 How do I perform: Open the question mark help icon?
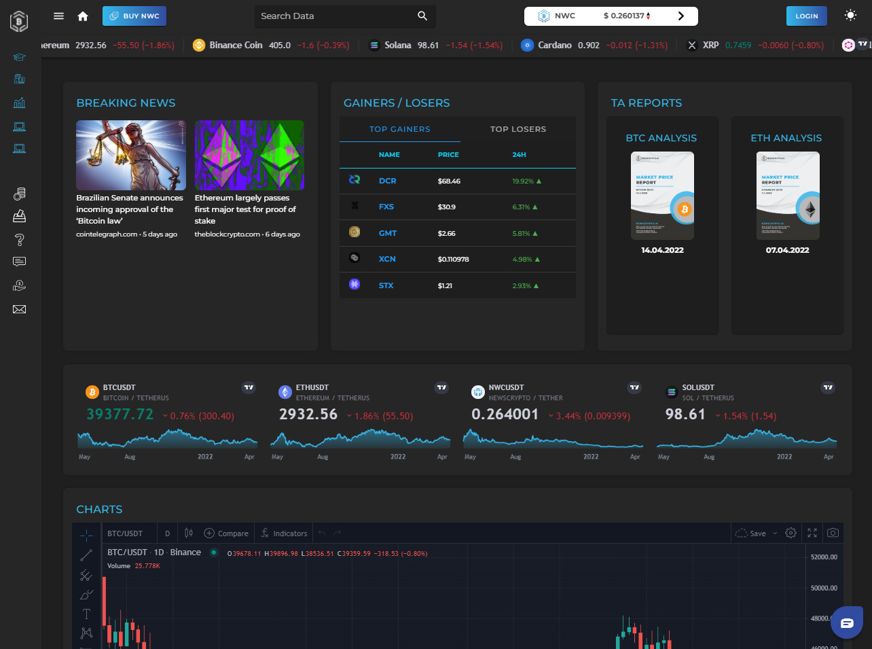coord(20,239)
